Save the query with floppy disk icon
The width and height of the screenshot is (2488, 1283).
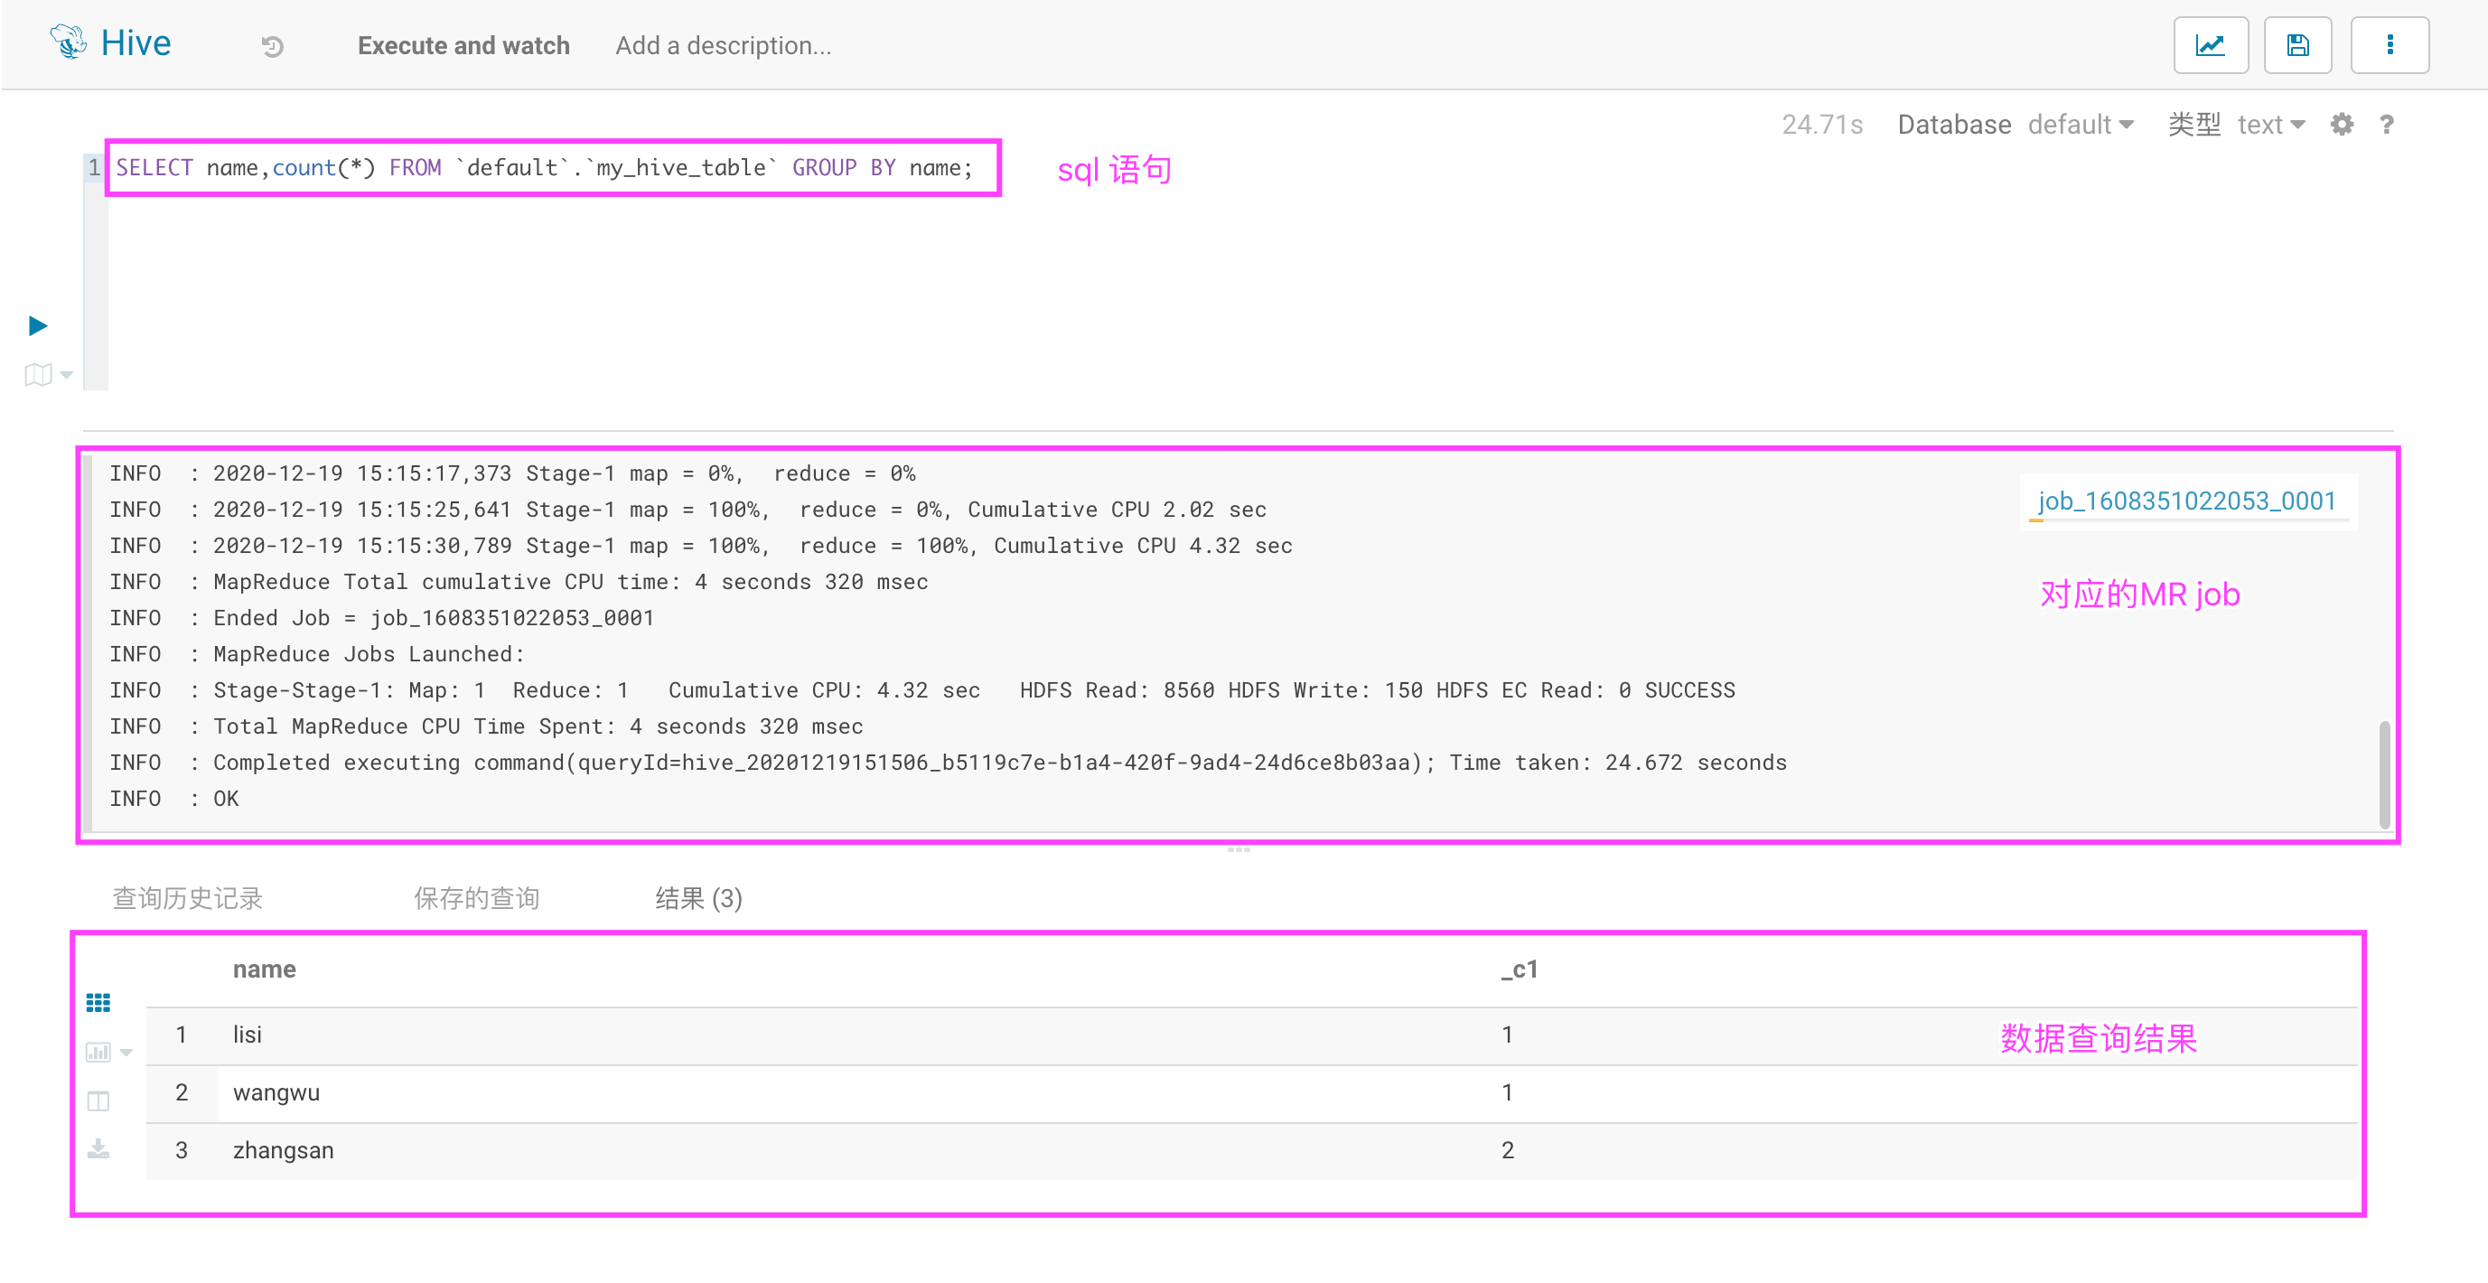click(x=2296, y=45)
